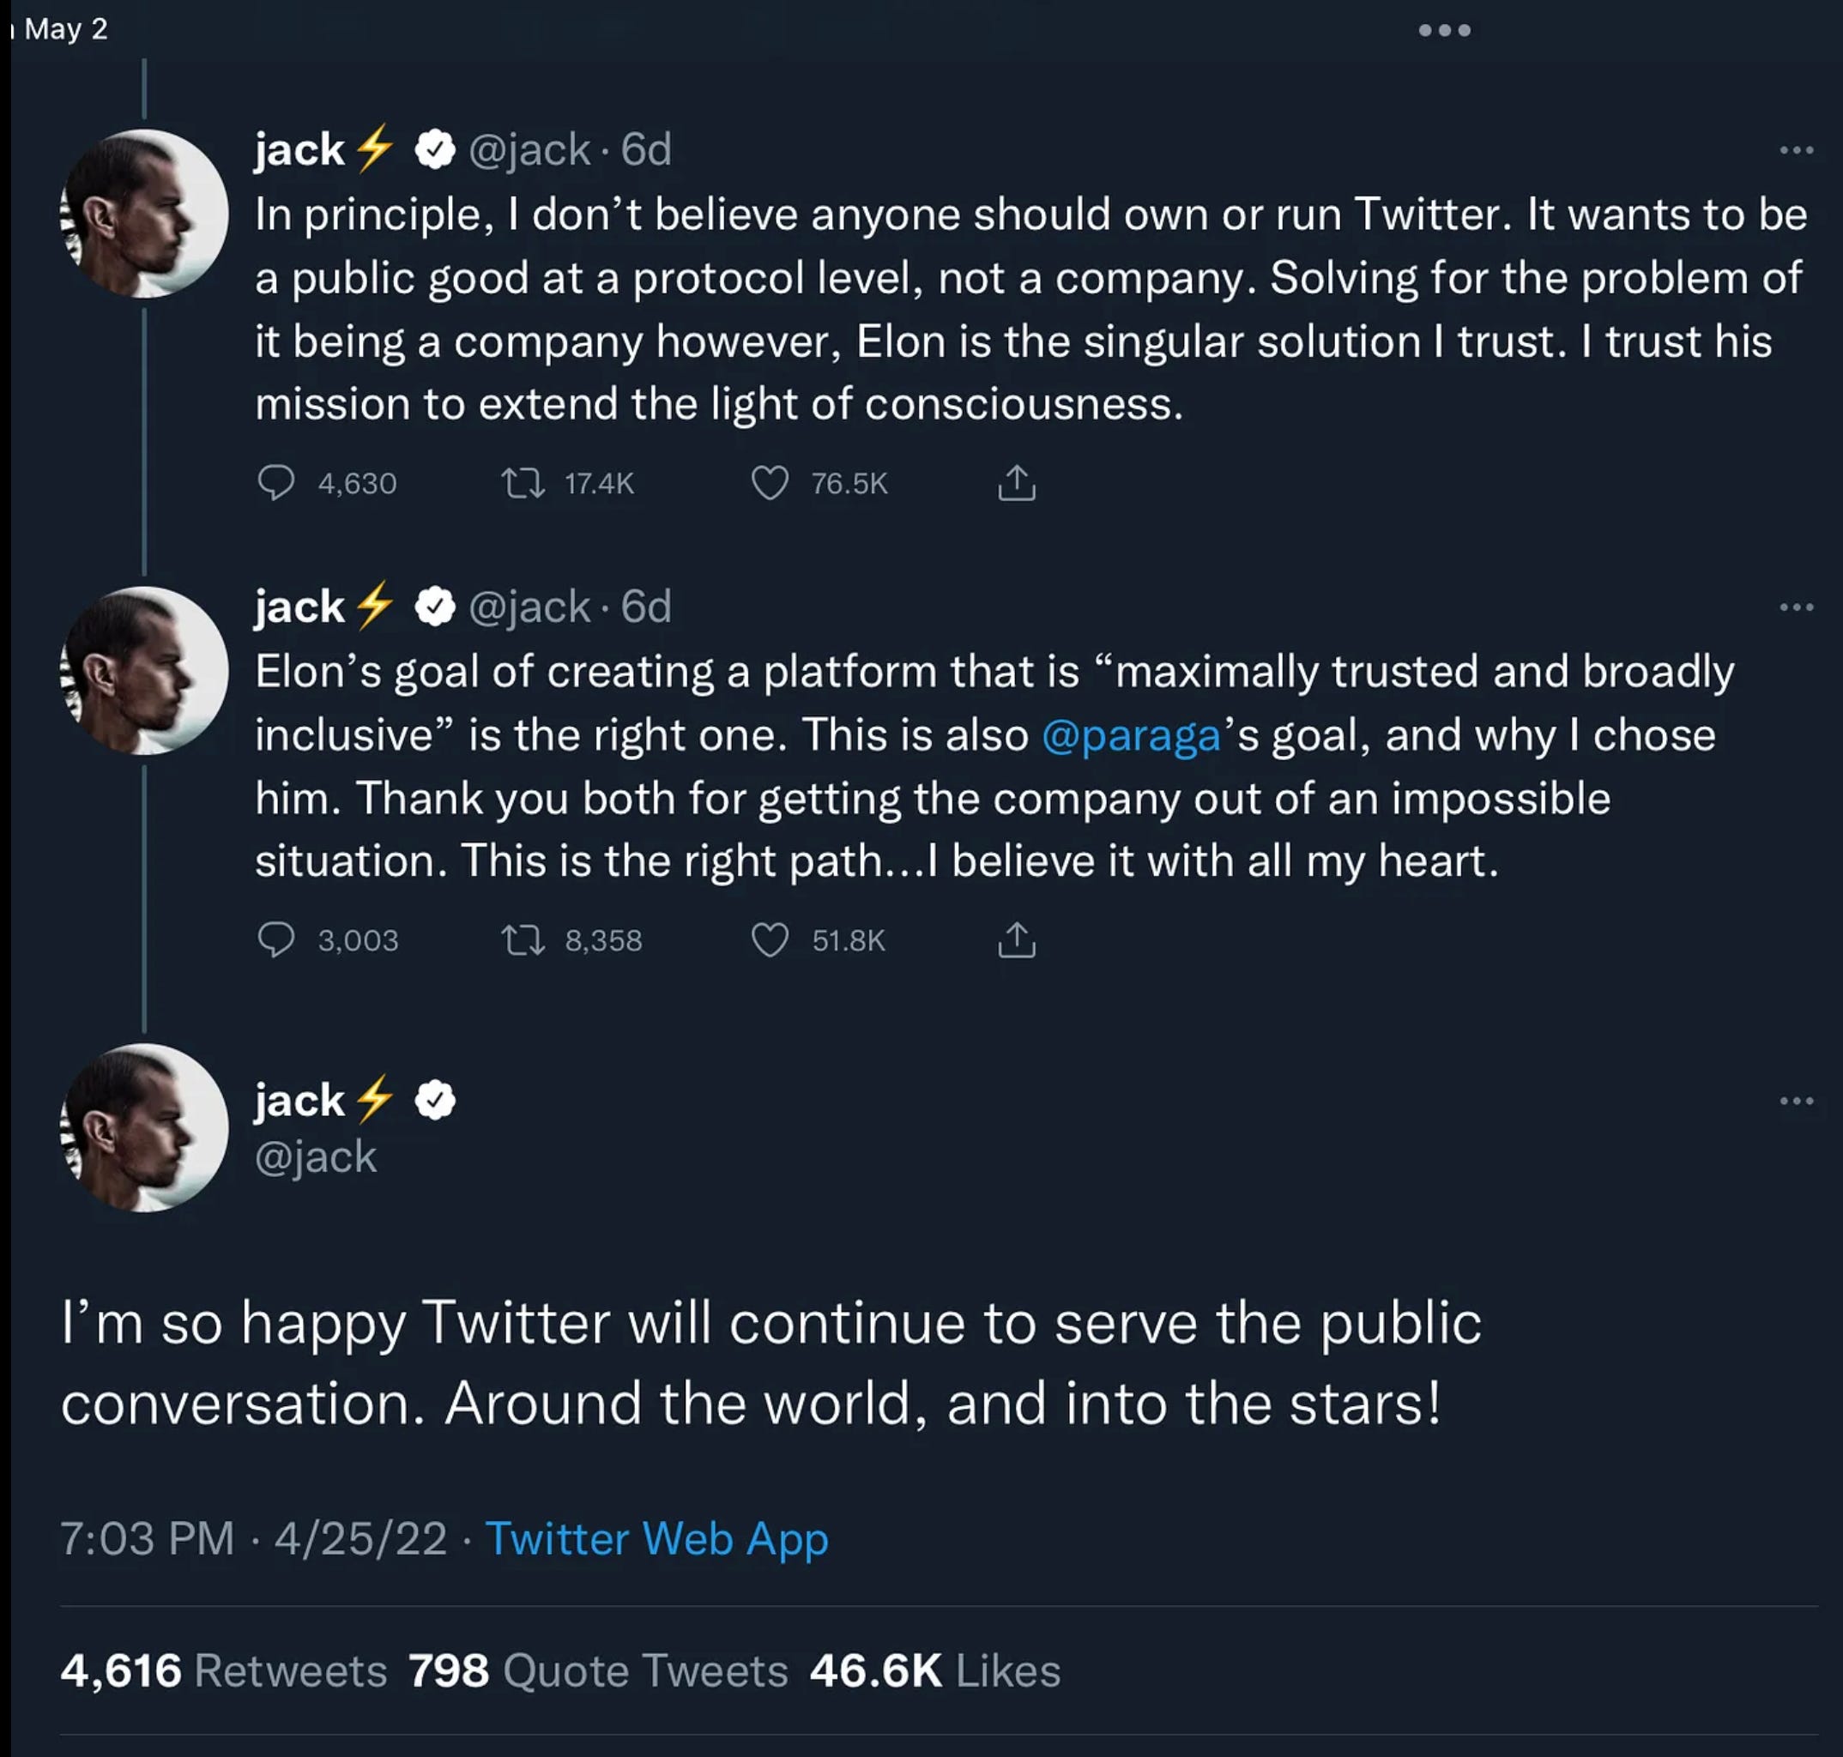Open the top header more options menu
1843x1757 pixels.
tap(1444, 30)
